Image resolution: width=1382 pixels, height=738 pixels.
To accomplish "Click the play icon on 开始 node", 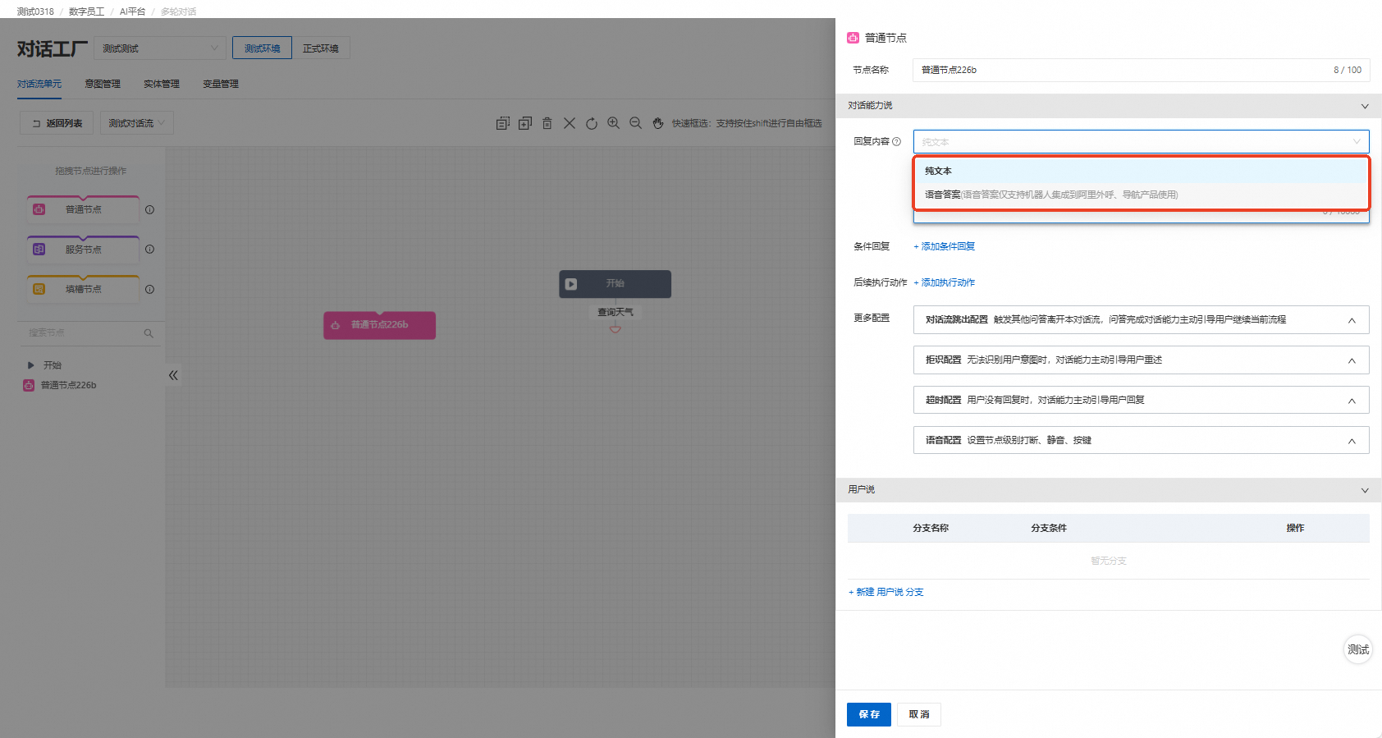I will pyautogui.click(x=571, y=284).
